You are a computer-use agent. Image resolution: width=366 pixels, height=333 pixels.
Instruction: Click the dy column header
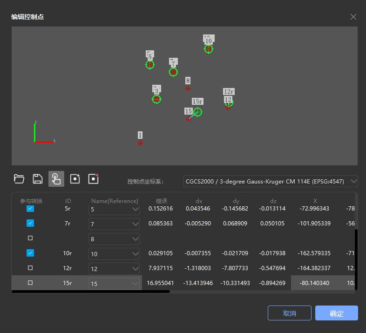click(236, 201)
